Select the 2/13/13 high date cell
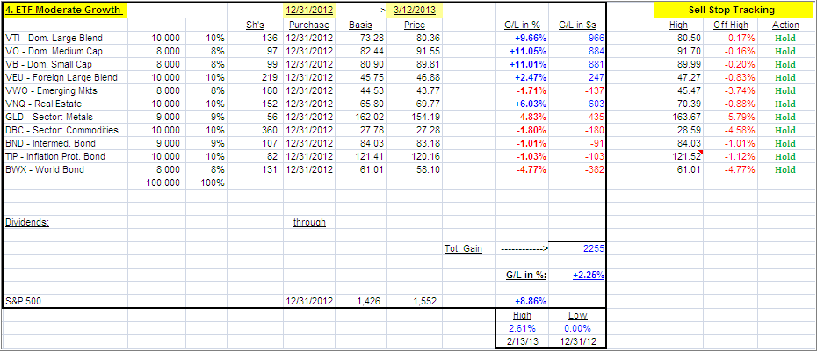Image resolution: width=817 pixels, height=351 pixels. [x=523, y=341]
